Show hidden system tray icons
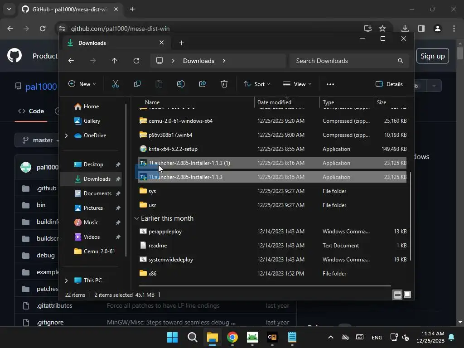464x348 pixels. (331, 337)
